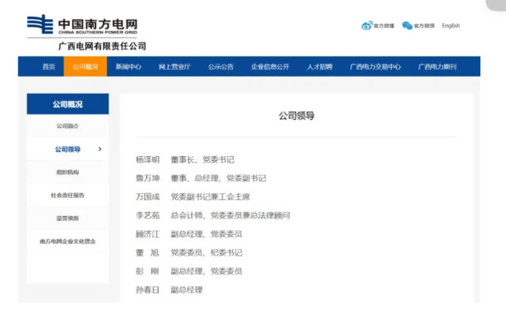The image size is (506, 335).
Task: Open the 网上营业厅 navigation item
Action: coord(174,67)
